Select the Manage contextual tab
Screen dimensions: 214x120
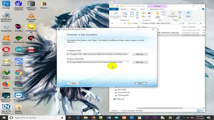pyautogui.click(x=157, y=6)
